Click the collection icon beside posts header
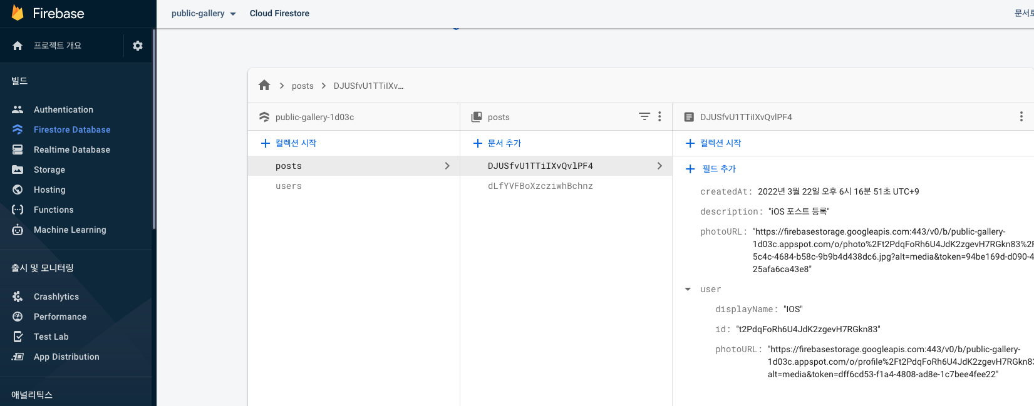 pyautogui.click(x=477, y=117)
